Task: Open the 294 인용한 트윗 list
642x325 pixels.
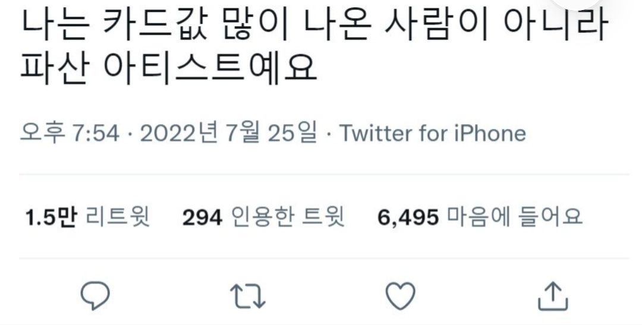Action: [x=263, y=217]
